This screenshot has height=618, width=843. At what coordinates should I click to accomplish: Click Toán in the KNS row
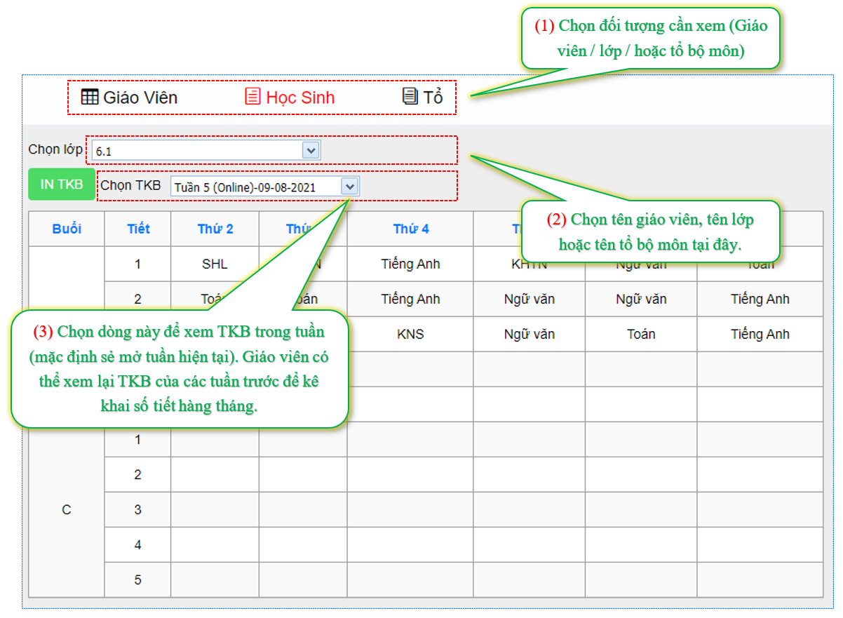pyautogui.click(x=641, y=334)
